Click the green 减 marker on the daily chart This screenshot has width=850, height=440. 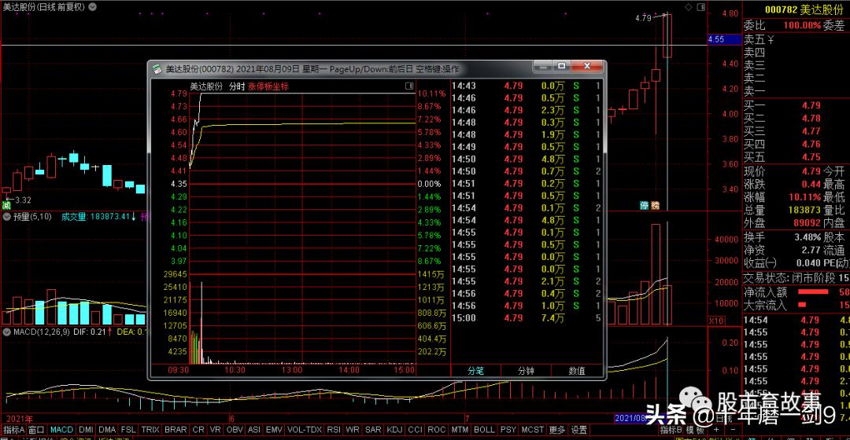(6, 205)
